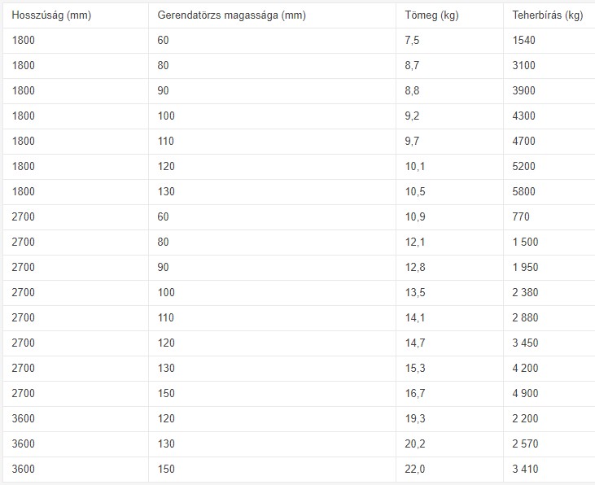The height and width of the screenshot is (485, 595).
Task: Select the load capacity value 770
Action: pyautogui.click(x=521, y=216)
